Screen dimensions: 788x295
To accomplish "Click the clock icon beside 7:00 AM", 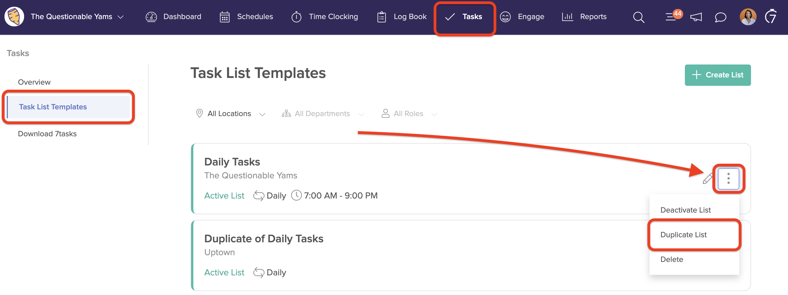I will [296, 195].
